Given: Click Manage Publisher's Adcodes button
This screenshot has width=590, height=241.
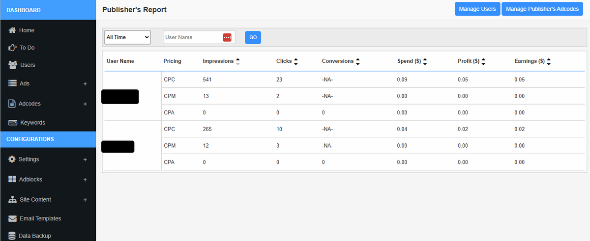Looking at the screenshot, I should [542, 9].
